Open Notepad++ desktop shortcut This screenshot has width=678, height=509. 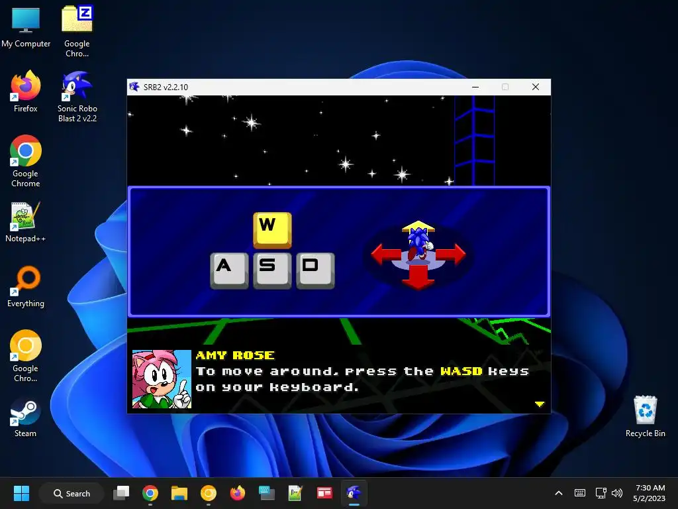pos(26,221)
